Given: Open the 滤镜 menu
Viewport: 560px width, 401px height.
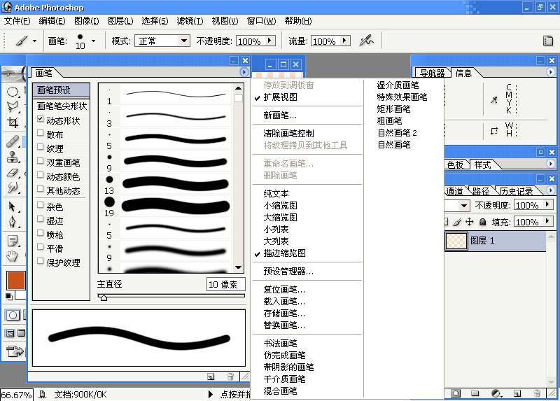Looking at the screenshot, I should (190, 21).
